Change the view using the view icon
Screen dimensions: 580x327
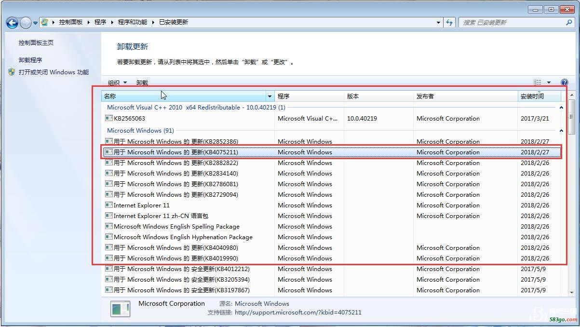tap(538, 82)
